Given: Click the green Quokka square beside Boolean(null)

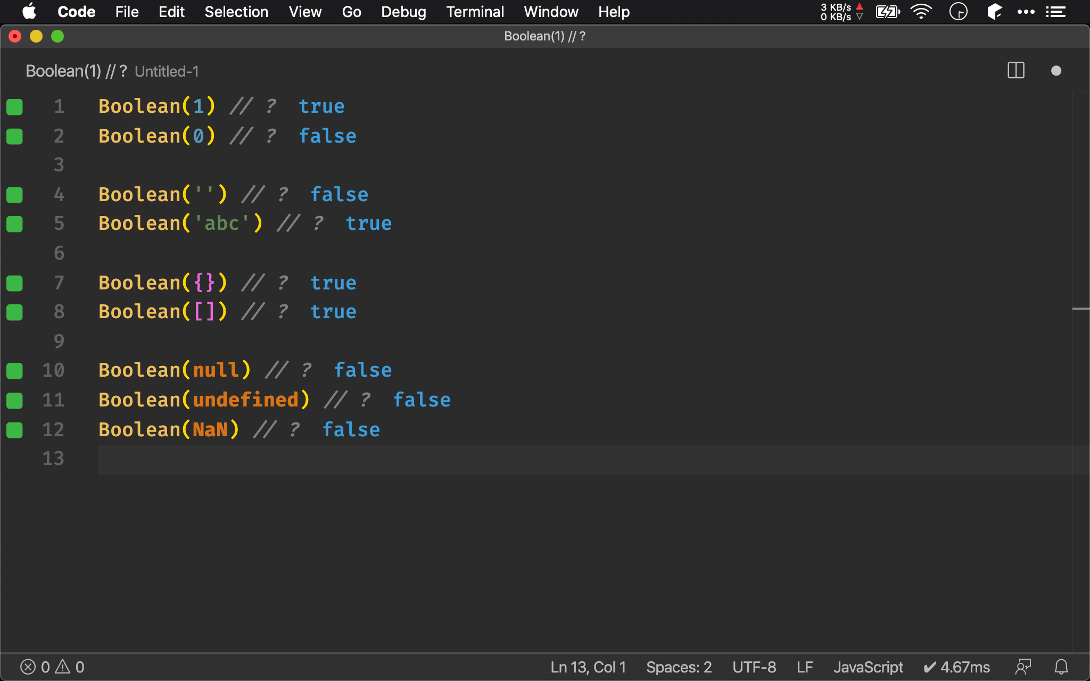Looking at the screenshot, I should 14,370.
